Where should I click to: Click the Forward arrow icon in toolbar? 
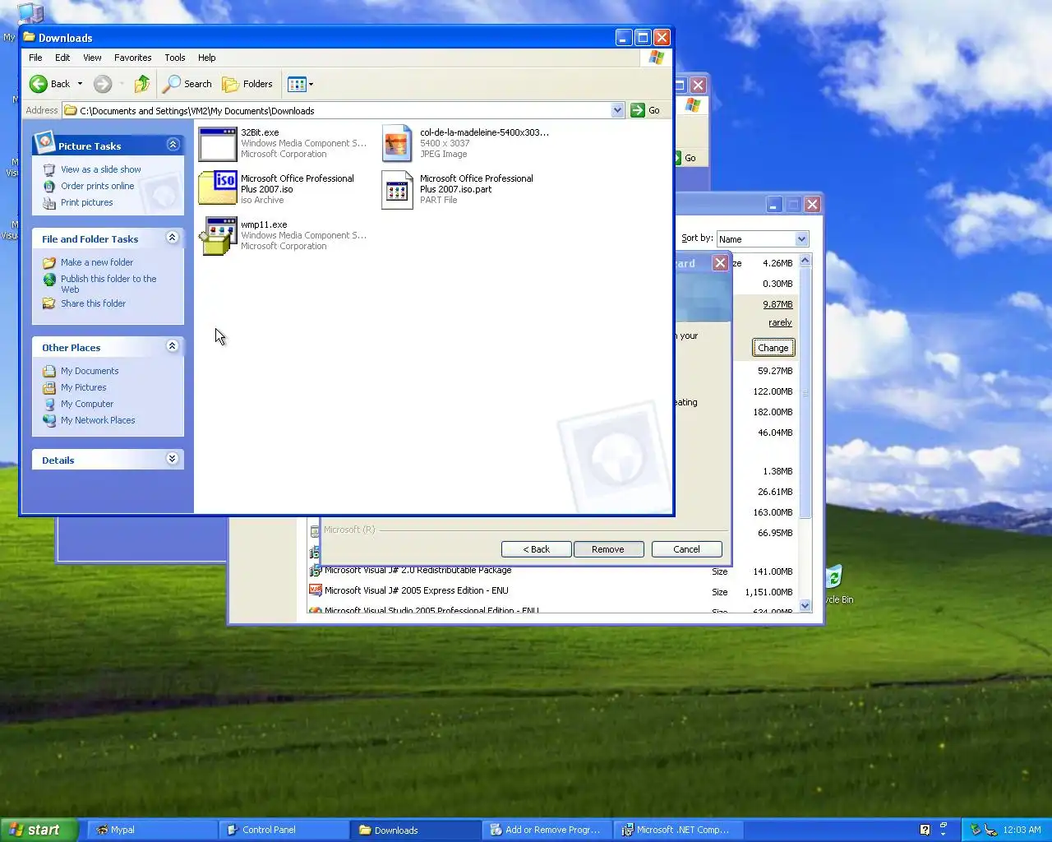point(103,84)
